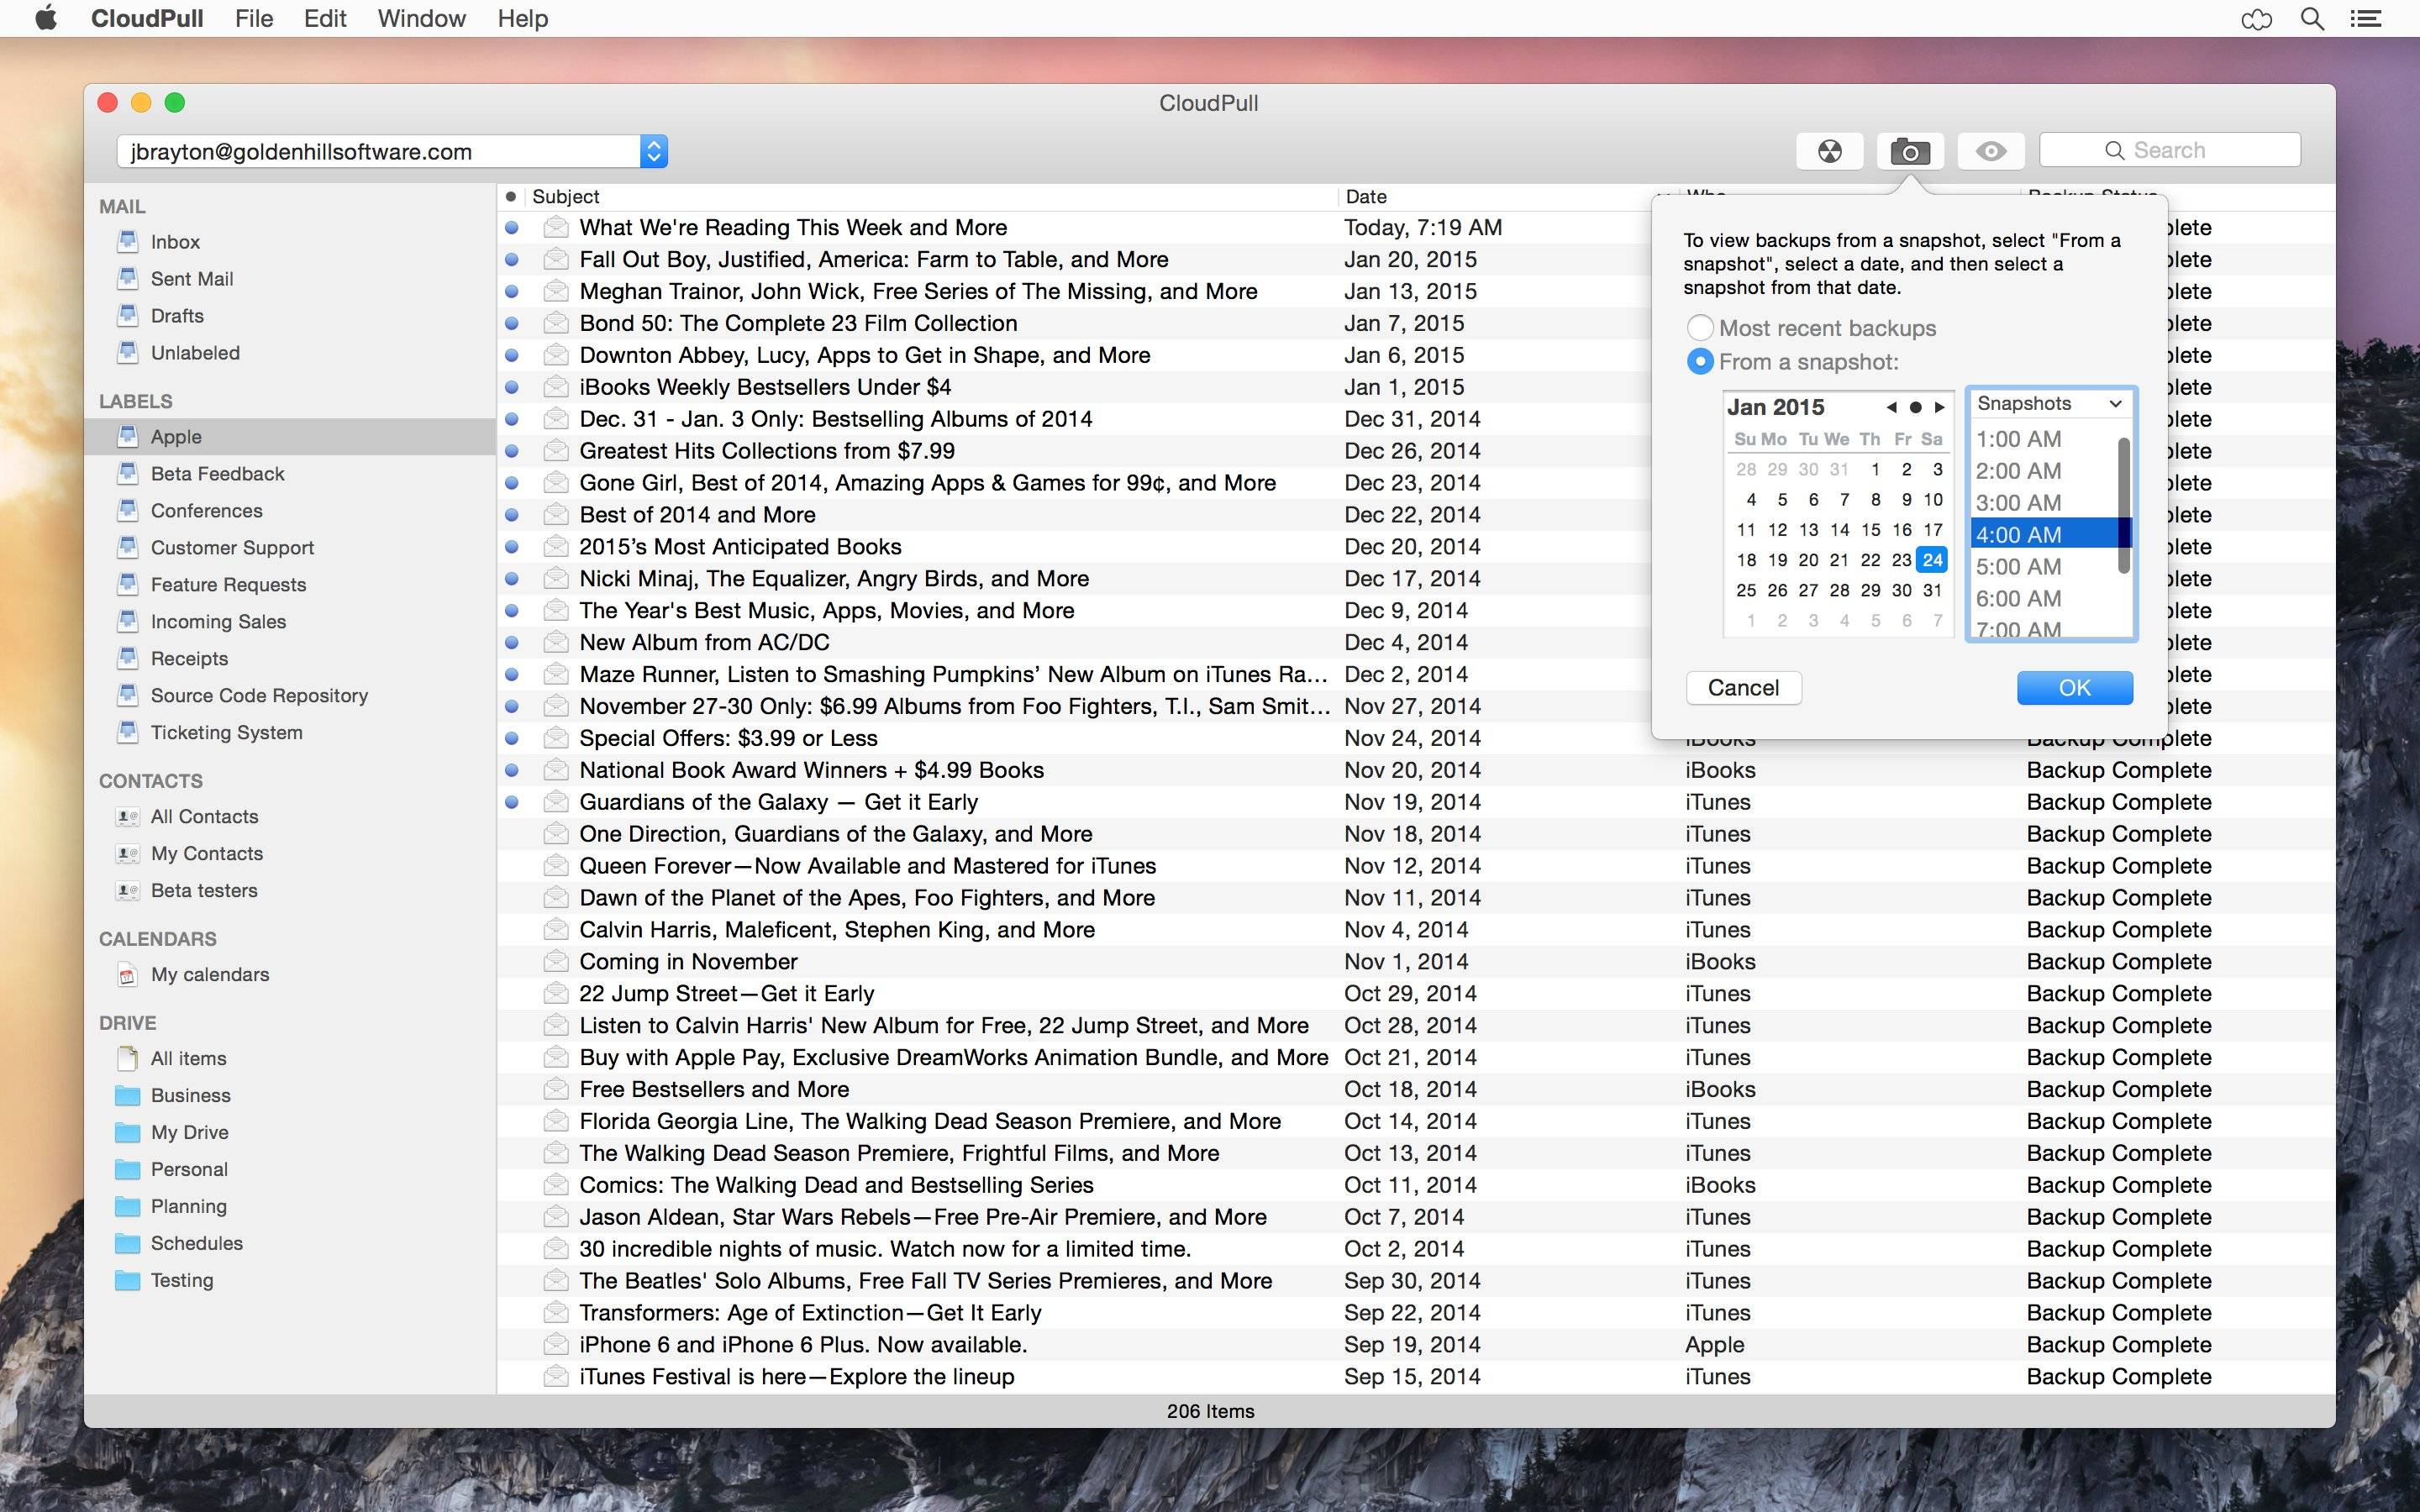Open the CloudPull application menu
Image resolution: width=2420 pixels, height=1512 pixels.
147,18
